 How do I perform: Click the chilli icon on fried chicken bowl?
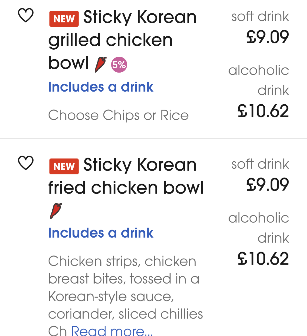pos(56,211)
